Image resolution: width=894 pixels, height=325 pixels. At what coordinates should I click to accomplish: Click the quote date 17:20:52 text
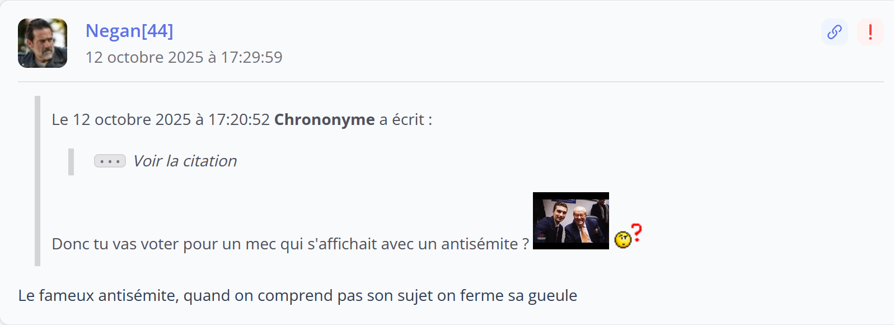click(239, 119)
